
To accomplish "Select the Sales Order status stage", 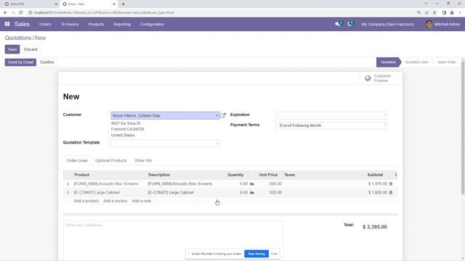I will coord(447,62).
